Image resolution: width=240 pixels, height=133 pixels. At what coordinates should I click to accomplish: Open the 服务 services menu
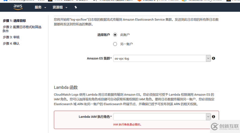40,7
